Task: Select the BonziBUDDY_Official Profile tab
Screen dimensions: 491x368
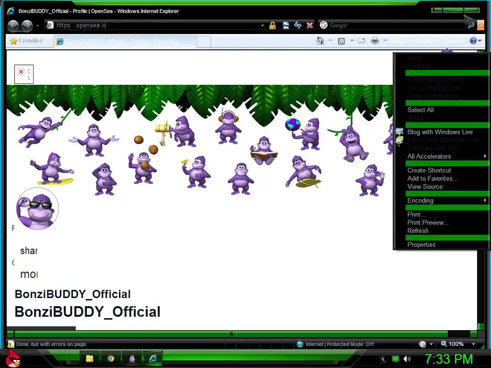Action: [125, 42]
